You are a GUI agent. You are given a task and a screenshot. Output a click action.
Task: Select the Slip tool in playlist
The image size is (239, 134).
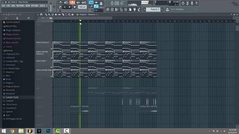[x=59, y=15]
